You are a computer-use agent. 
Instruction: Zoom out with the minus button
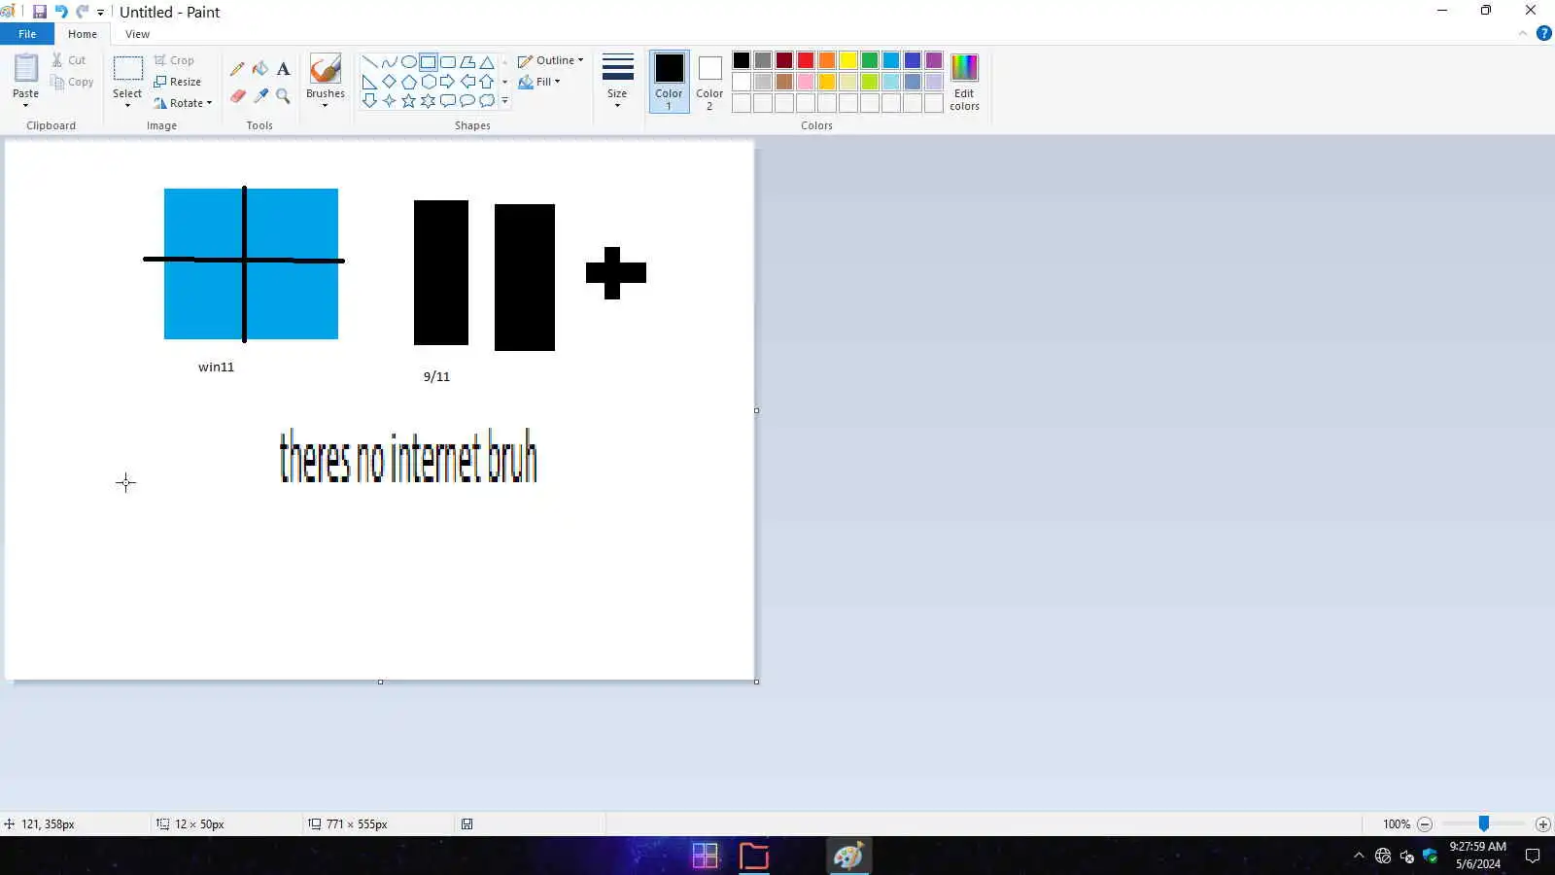tap(1425, 824)
